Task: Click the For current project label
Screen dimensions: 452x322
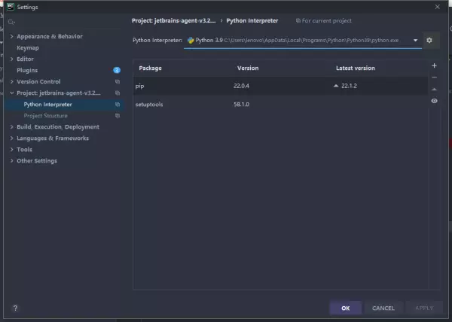Action: [x=327, y=21]
